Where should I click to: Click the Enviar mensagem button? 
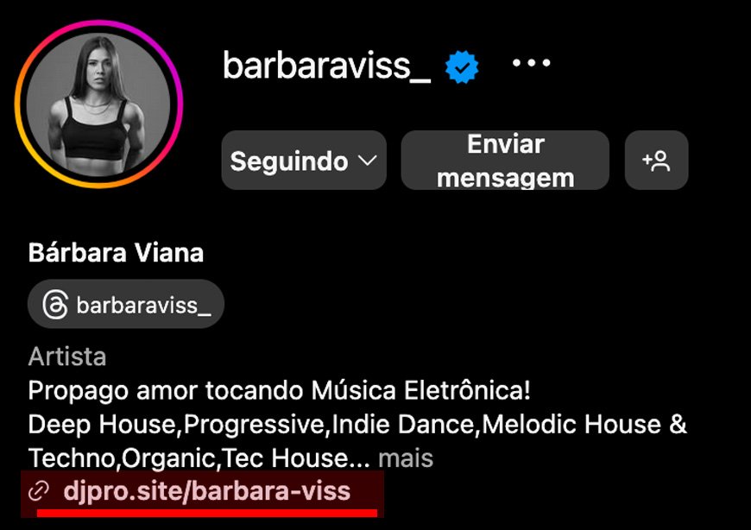click(505, 161)
